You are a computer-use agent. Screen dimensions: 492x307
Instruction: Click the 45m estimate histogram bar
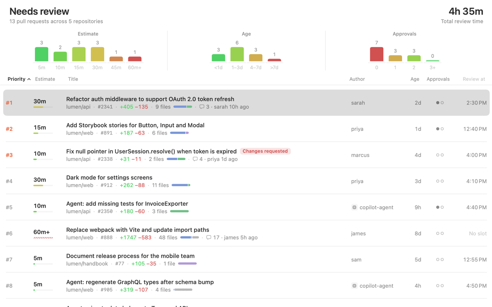tap(116, 59)
